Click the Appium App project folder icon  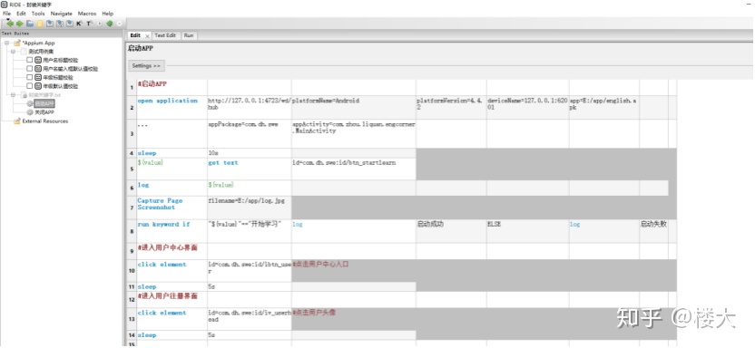click(17, 43)
